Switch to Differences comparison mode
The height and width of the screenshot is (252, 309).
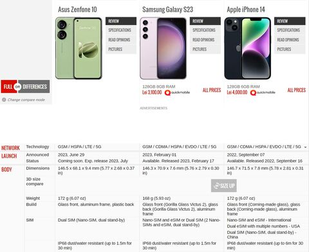click(35, 86)
